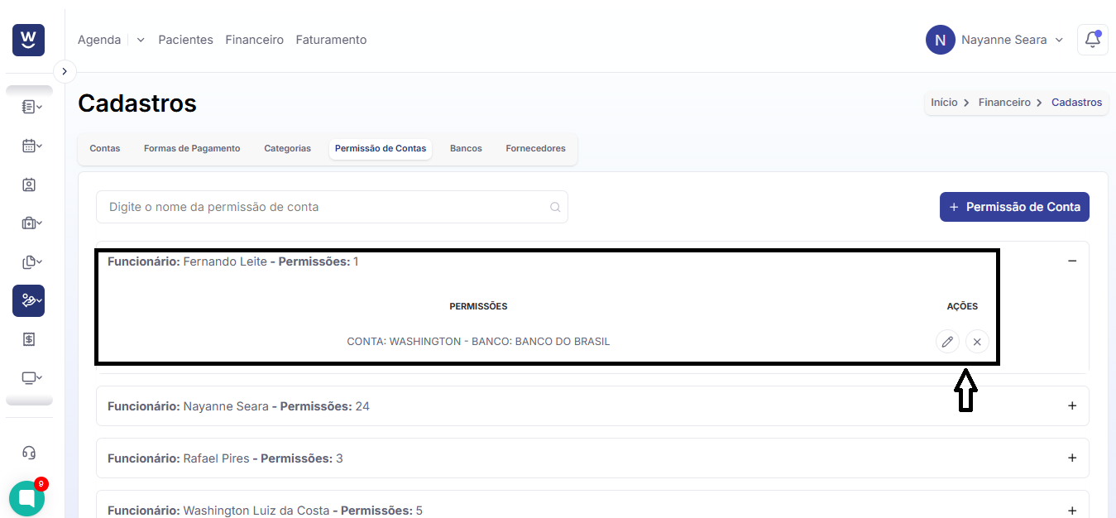Switch to the Bancos tab
This screenshot has height=518, width=1116.
pos(466,149)
